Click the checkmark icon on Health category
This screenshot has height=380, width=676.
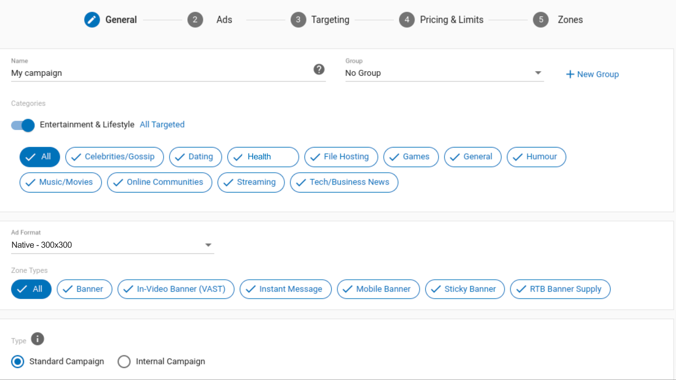click(x=237, y=156)
